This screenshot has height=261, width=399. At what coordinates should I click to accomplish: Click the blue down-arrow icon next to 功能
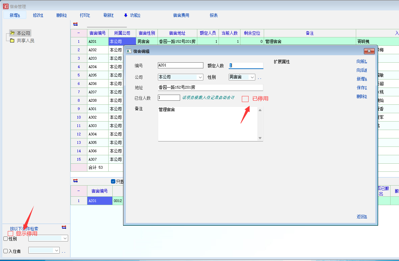[x=126, y=15]
